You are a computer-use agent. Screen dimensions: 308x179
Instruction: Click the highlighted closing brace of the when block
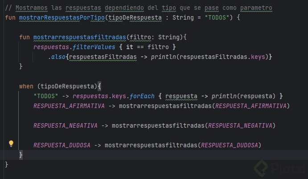point(21,154)
